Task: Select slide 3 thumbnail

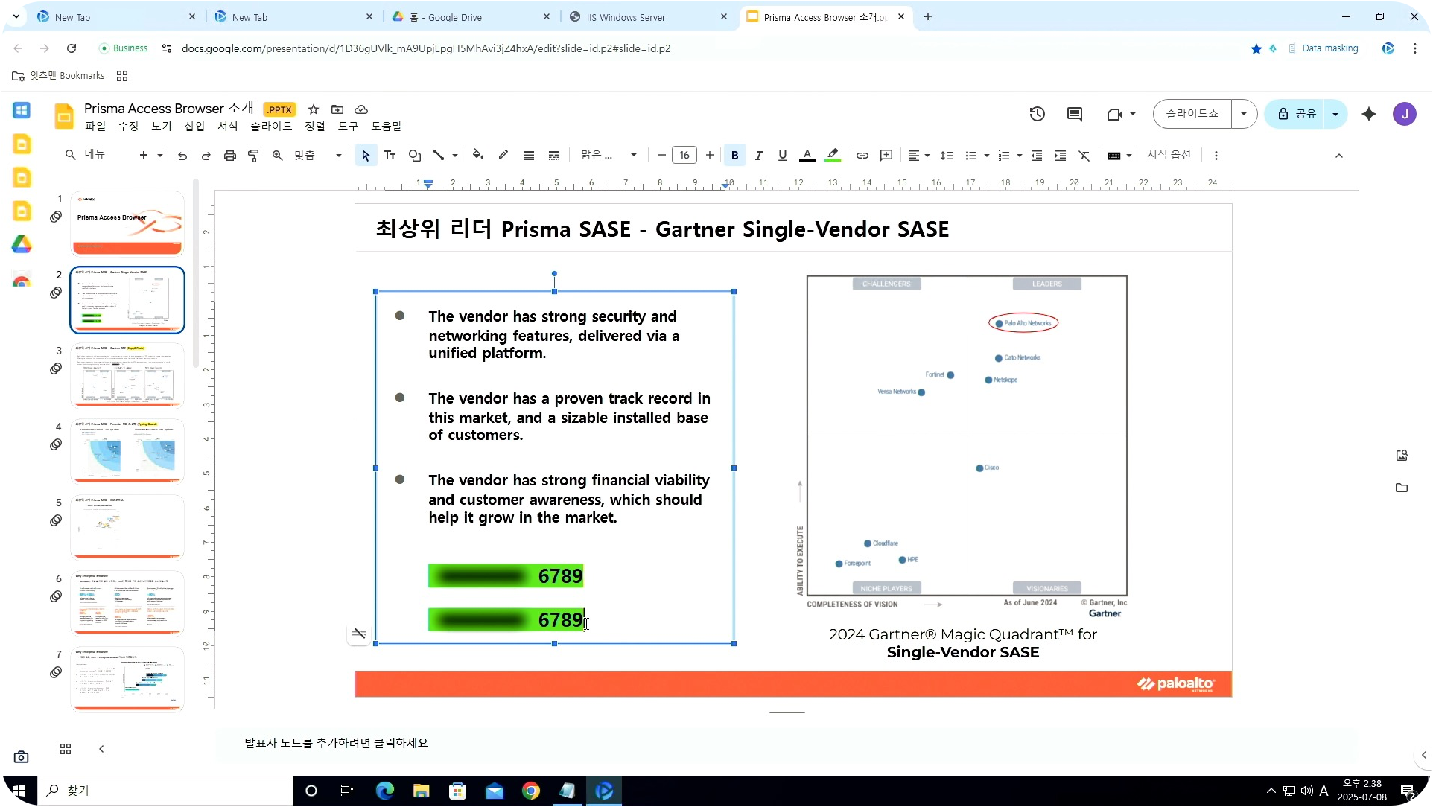Action: 128,375
